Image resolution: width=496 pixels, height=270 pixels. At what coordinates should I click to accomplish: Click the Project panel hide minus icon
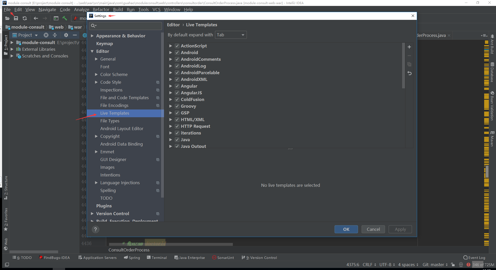(x=75, y=35)
